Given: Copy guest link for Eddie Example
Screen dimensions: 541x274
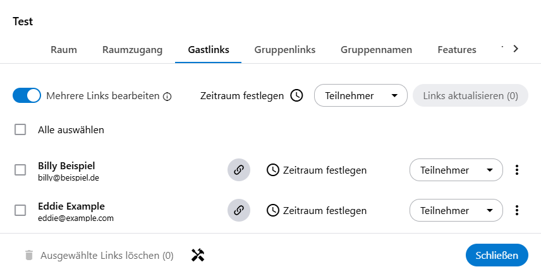Looking at the screenshot, I should coord(239,210).
